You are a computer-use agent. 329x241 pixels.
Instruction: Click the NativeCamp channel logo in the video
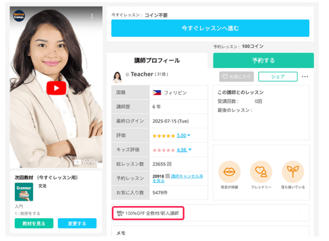pos(19,16)
